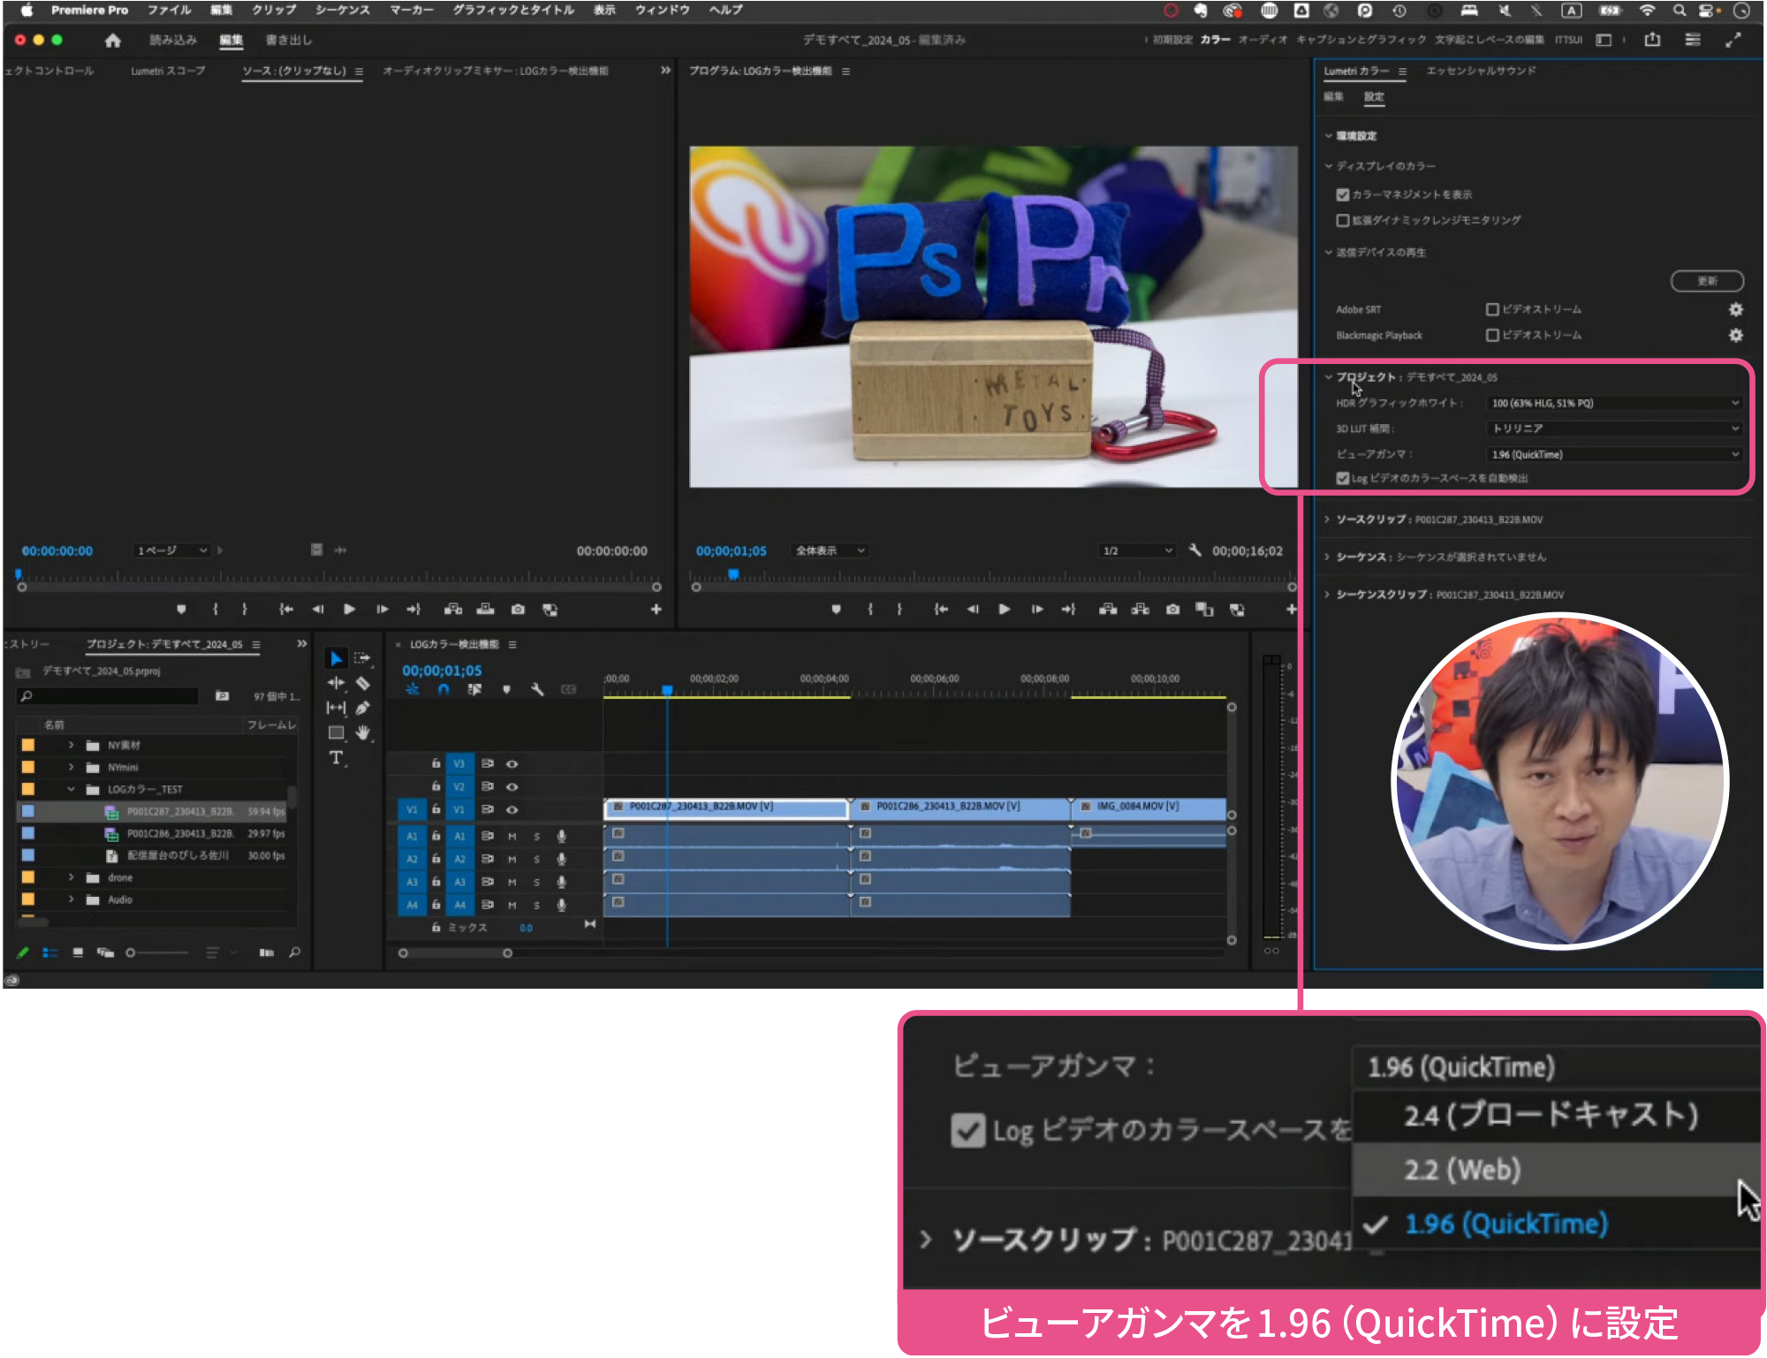1767x1358 pixels.
Task: Open Blackmagic Playback settings gear
Action: click(1735, 335)
